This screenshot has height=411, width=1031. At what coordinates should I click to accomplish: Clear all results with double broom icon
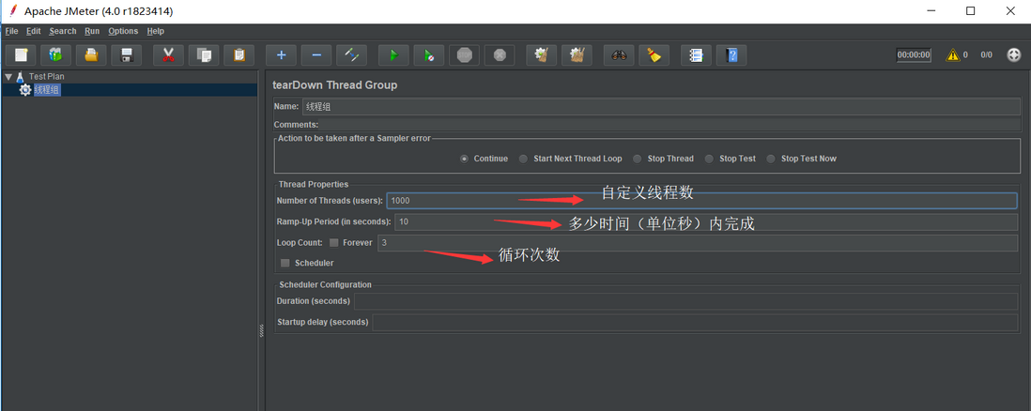577,55
